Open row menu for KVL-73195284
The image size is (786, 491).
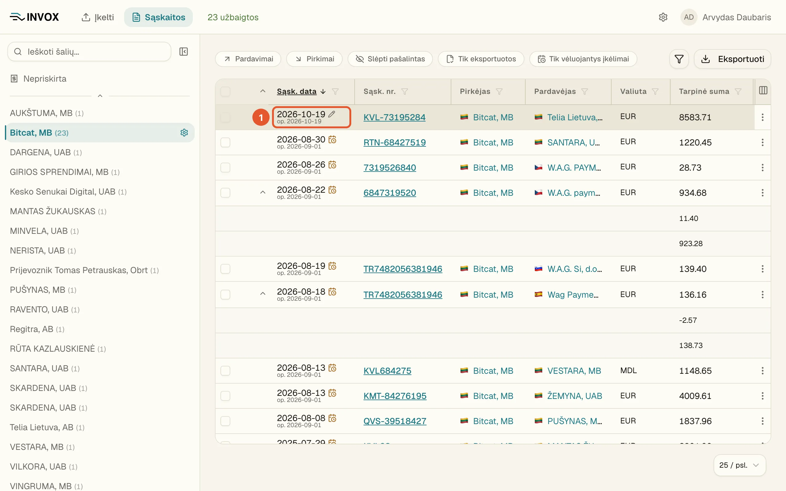click(762, 117)
